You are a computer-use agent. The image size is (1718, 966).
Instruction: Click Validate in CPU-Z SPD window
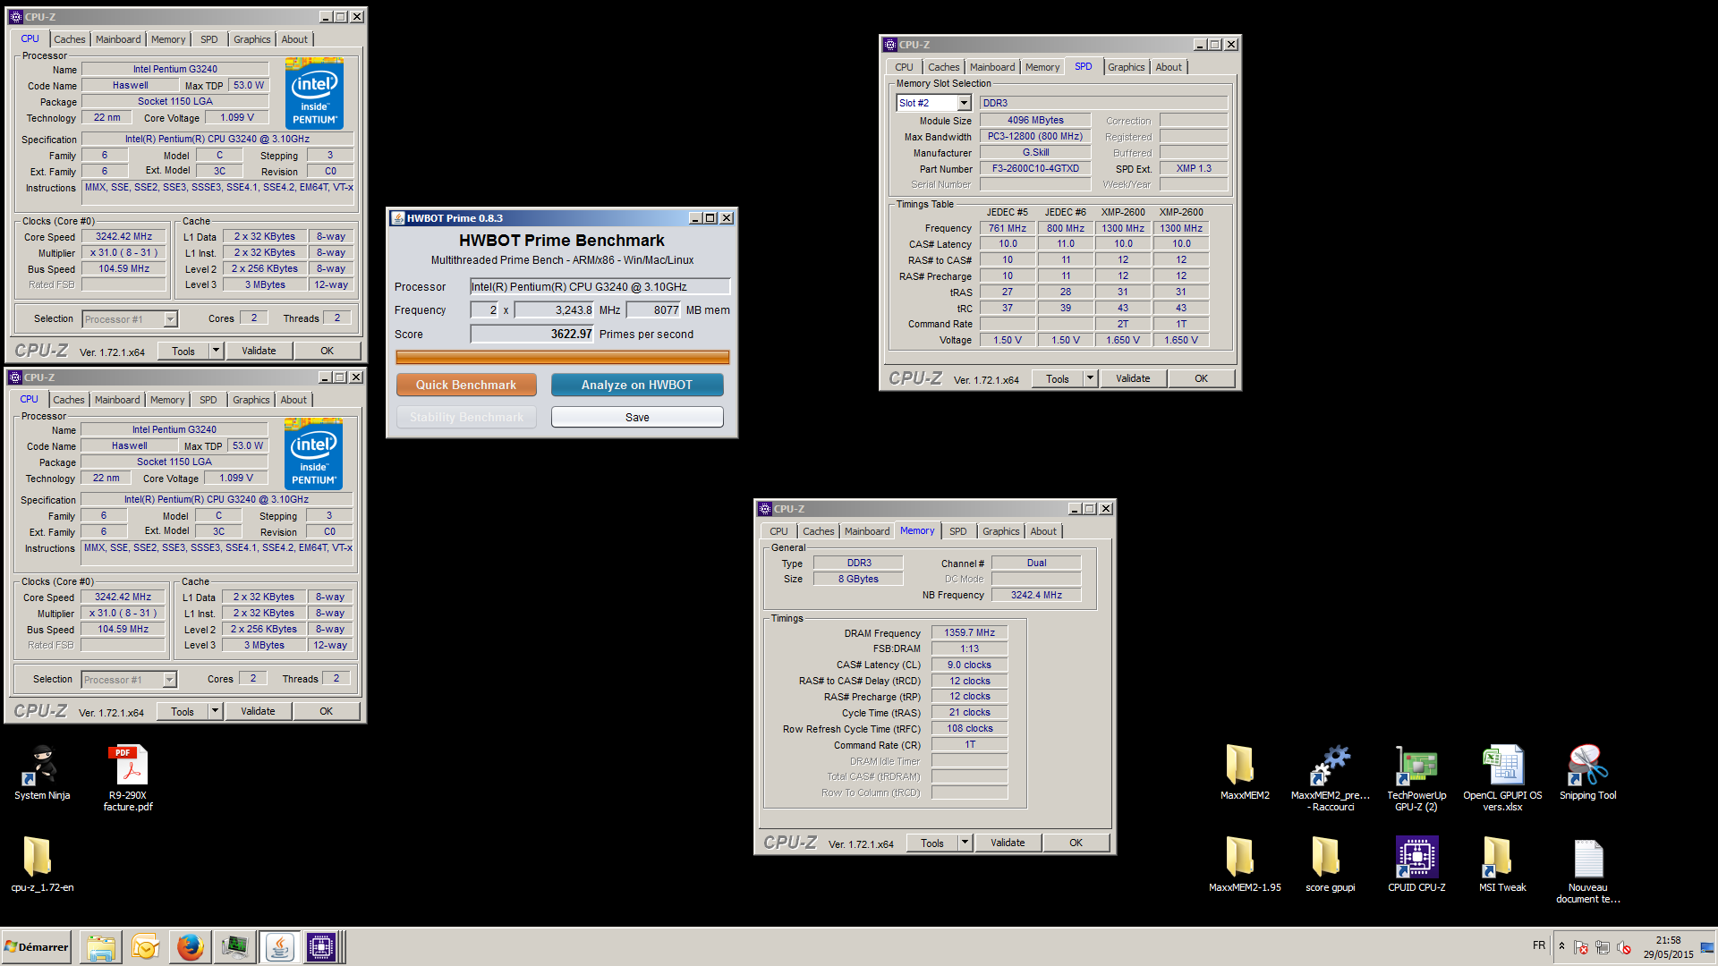[x=1133, y=378]
